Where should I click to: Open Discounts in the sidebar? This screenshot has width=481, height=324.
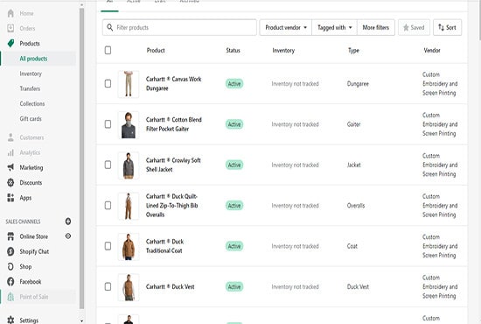[x=31, y=182]
